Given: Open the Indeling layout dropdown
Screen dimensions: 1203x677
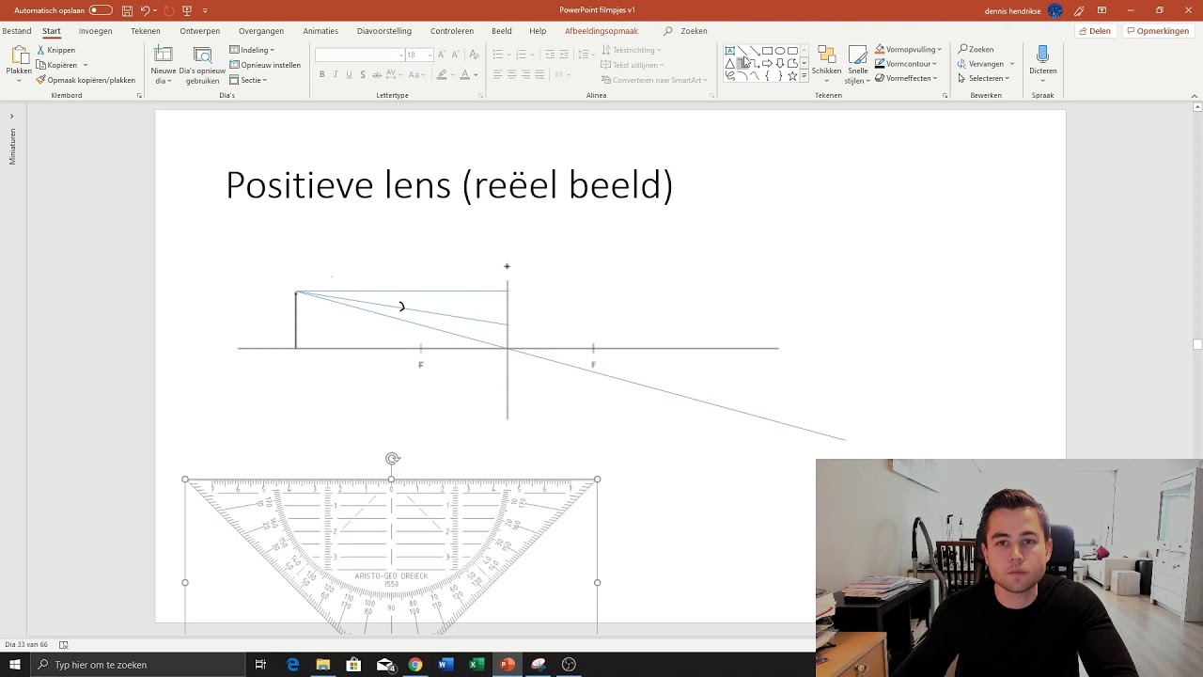Looking at the screenshot, I should click(x=253, y=50).
